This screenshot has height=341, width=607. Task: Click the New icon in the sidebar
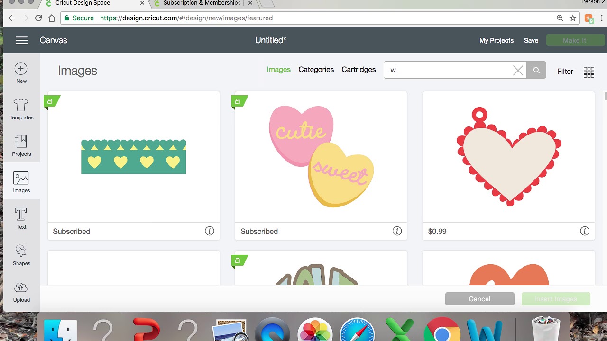tap(21, 73)
